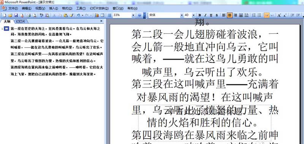The width and height of the screenshot is (304, 144).
Task: Create a new presentation with New icon
Action: [x=5, y=15]
